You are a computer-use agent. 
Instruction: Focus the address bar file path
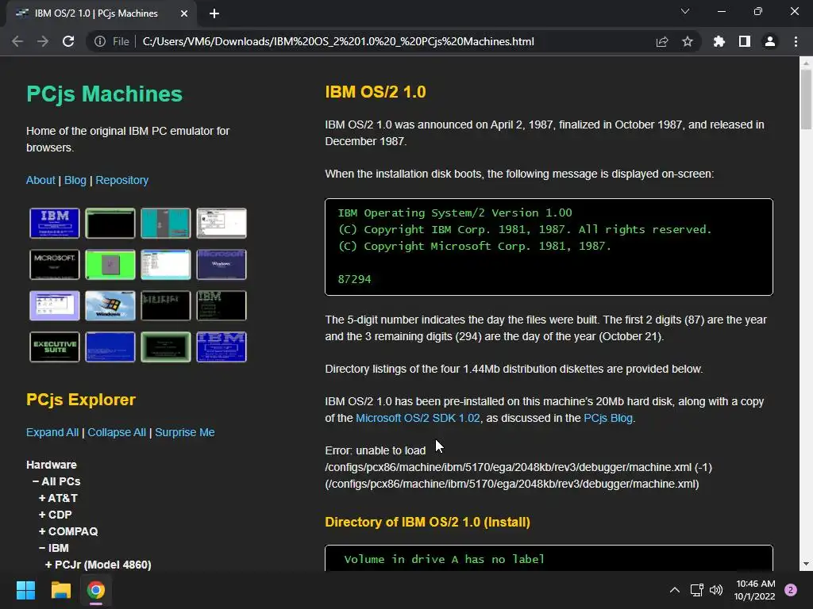(338, 41)
